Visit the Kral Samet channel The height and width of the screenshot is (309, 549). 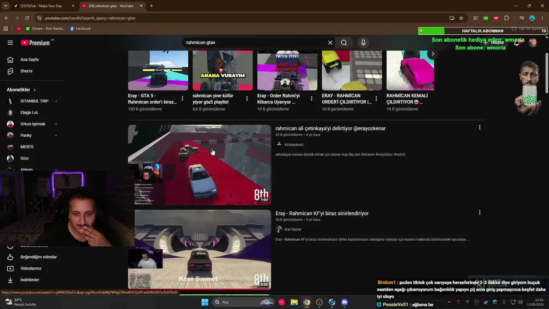(x=293, y=230)
